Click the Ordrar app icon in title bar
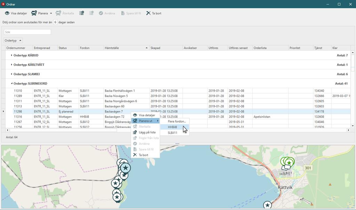The width and height of the screenshot is (356, 210). click(3, 4)
